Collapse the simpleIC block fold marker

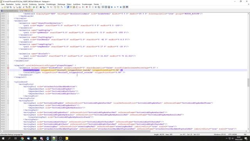(x=8, y=65)
